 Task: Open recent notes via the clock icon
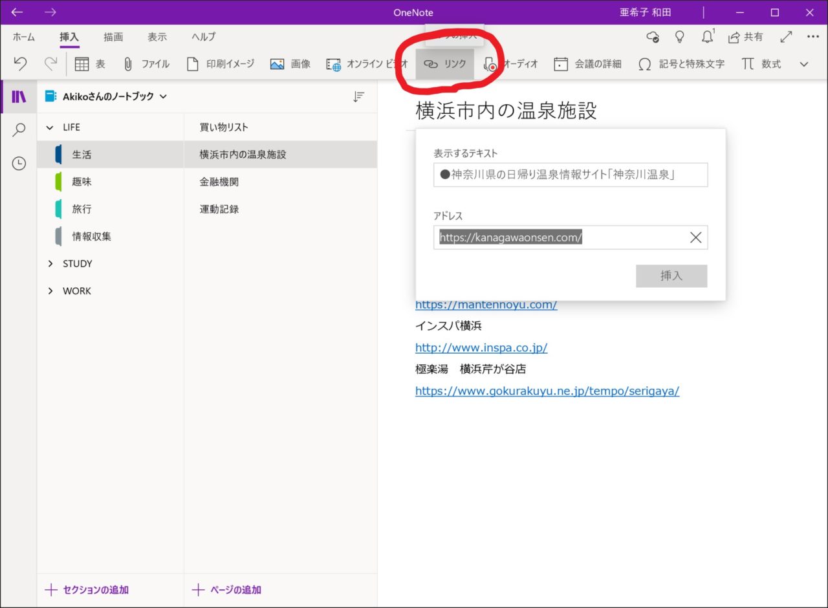19,163
